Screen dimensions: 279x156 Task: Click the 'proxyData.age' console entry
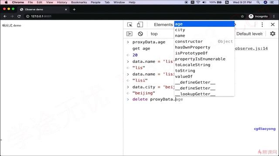tap(149, 42)
